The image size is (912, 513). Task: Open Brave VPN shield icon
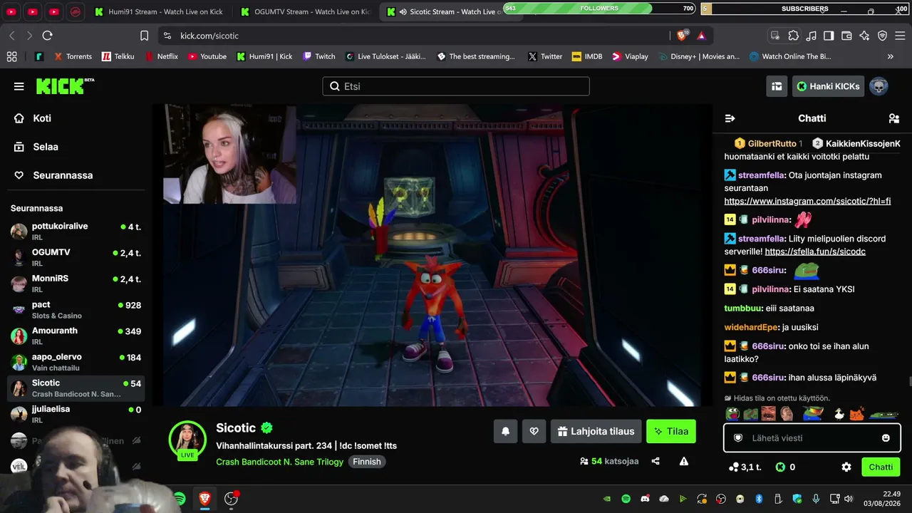click(882, 36)
